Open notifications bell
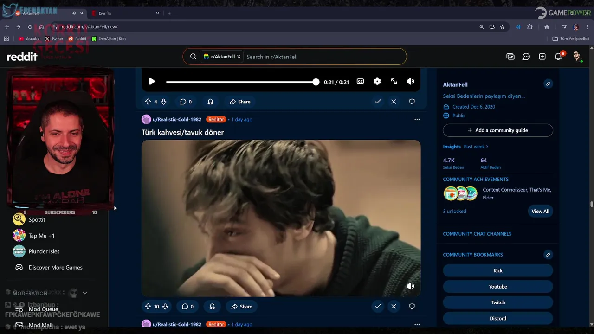This screenshot has width=594, height=334. point(558,57)
